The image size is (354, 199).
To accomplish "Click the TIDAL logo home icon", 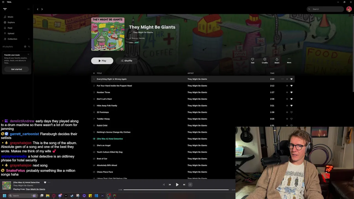I will [5, 9].
